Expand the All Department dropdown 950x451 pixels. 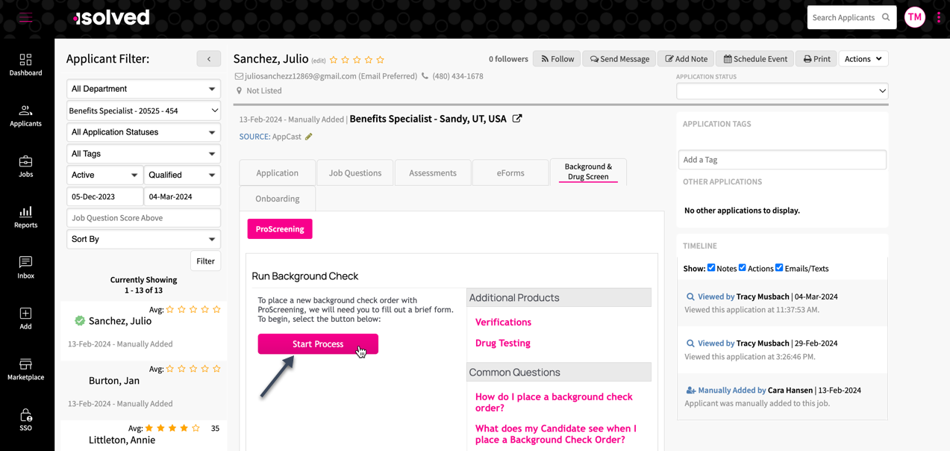pyautogui.click(x=143, y=89)
